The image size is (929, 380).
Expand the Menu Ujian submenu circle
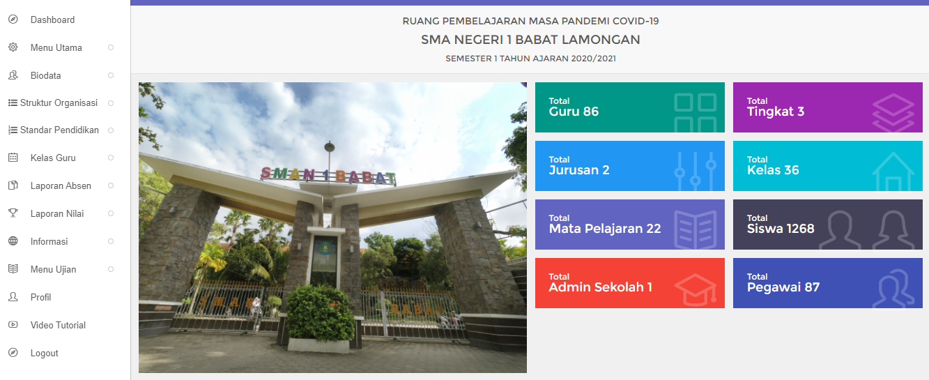coord(111,269)
